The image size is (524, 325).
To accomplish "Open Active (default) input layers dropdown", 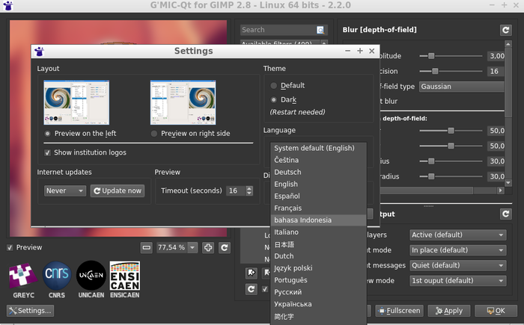I will (x=458, y=235).
